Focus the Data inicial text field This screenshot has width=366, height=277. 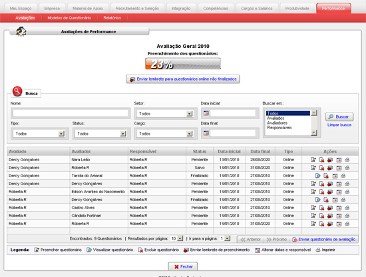tap(233, 113)
